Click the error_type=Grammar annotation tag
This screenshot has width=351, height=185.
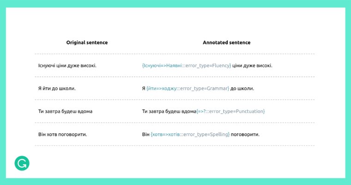188,88
